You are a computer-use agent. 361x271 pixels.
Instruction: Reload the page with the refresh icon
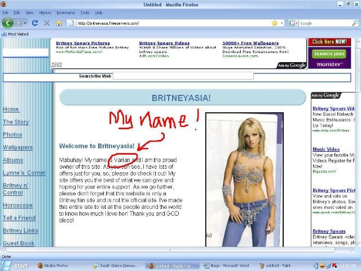35,23
